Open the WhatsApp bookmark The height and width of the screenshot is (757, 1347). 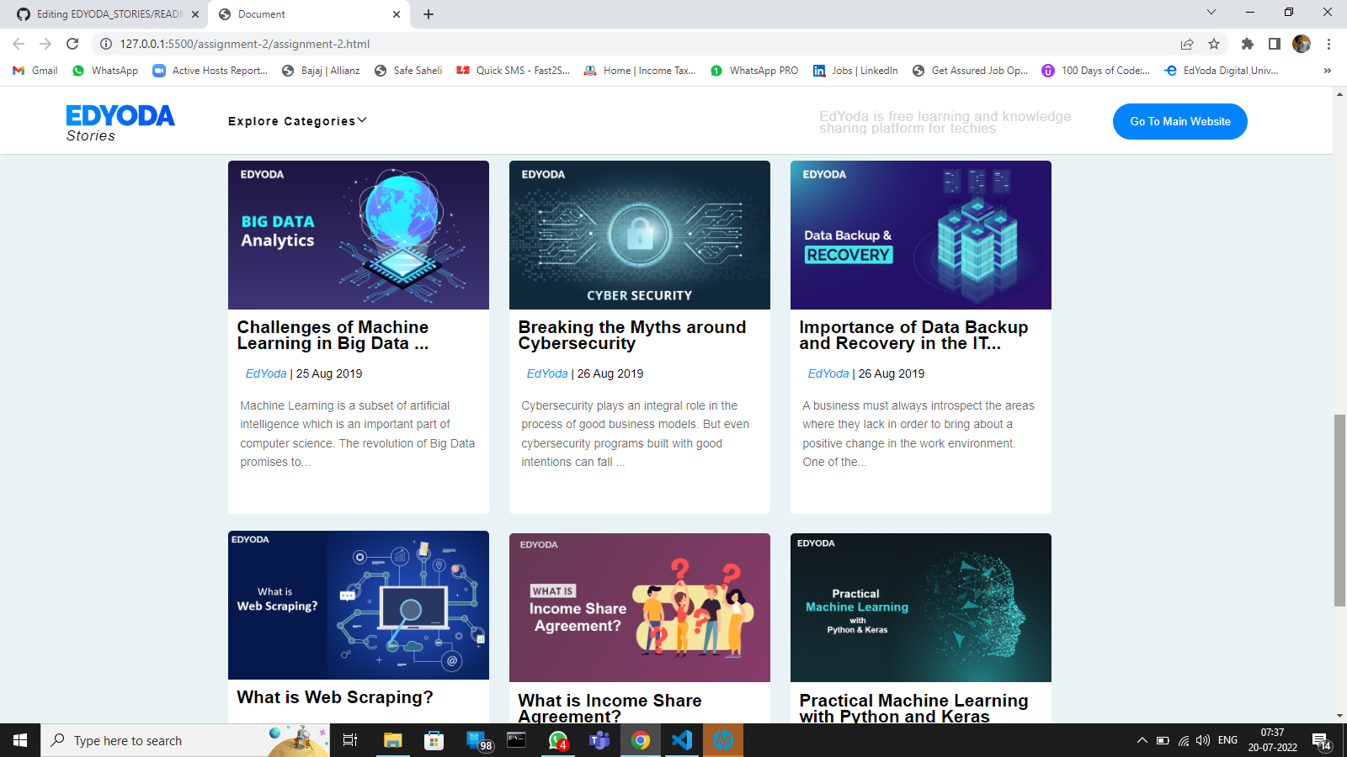pyautogui.click(x=104, y=71)
